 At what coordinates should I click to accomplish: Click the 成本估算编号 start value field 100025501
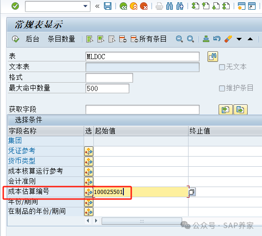[x=141, y=192]
